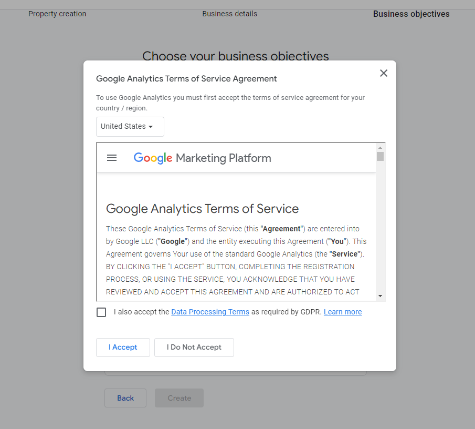Select the Property creation step
Screen dimensions: 475x429
coord(57,14)
